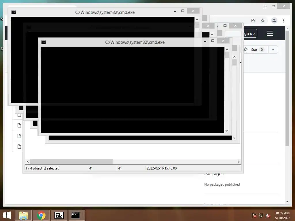Screen dimensions: 295x221
Task: Open 7-Zip from the taskbar
Action: [x=59, y=215]
